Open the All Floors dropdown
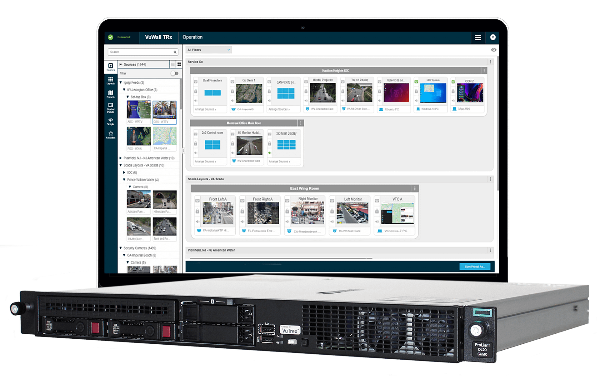 (209, 50)
